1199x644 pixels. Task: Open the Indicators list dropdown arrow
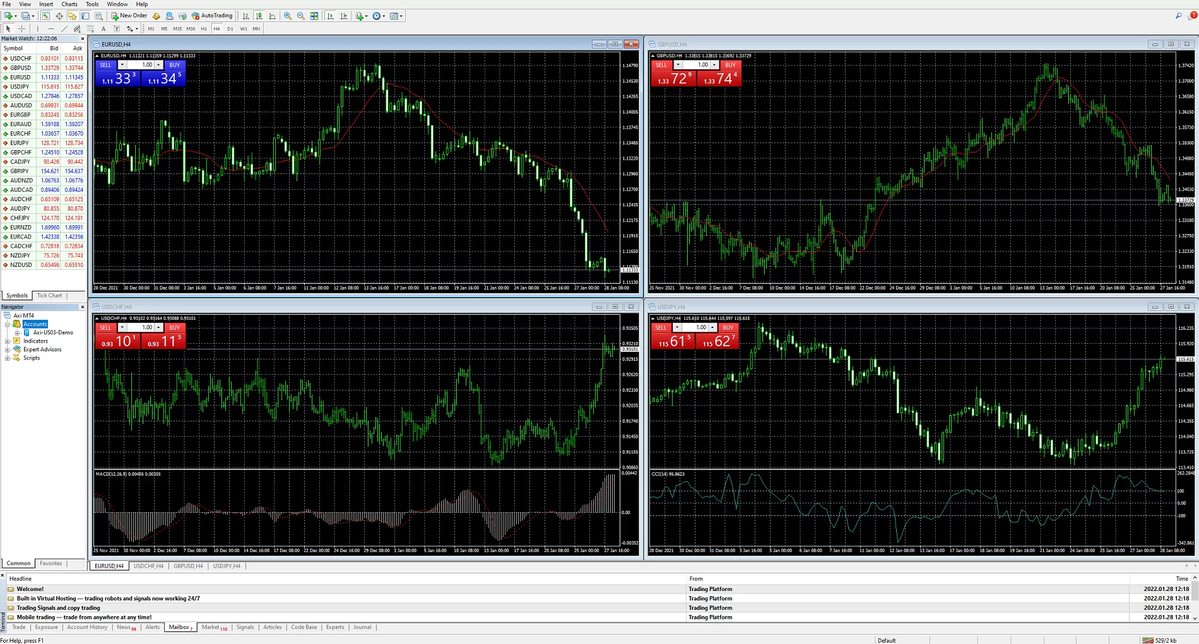click(x=366, y=16)
